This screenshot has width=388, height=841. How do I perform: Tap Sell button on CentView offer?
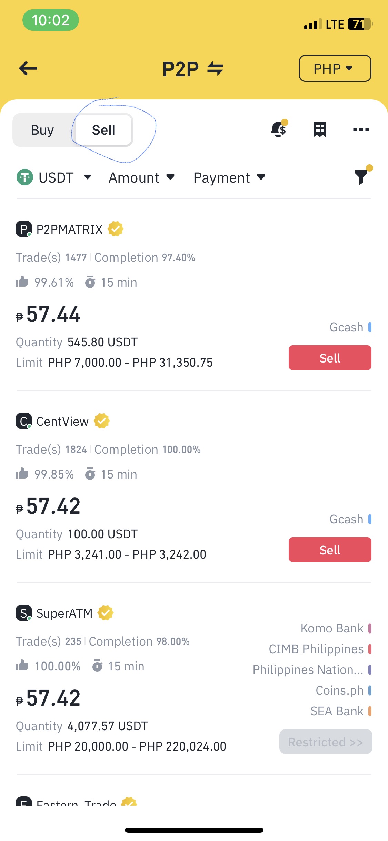(330, 550)
